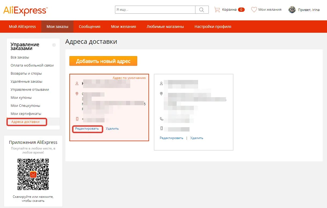Click Irina's profile avatar

tap(292, 10)
